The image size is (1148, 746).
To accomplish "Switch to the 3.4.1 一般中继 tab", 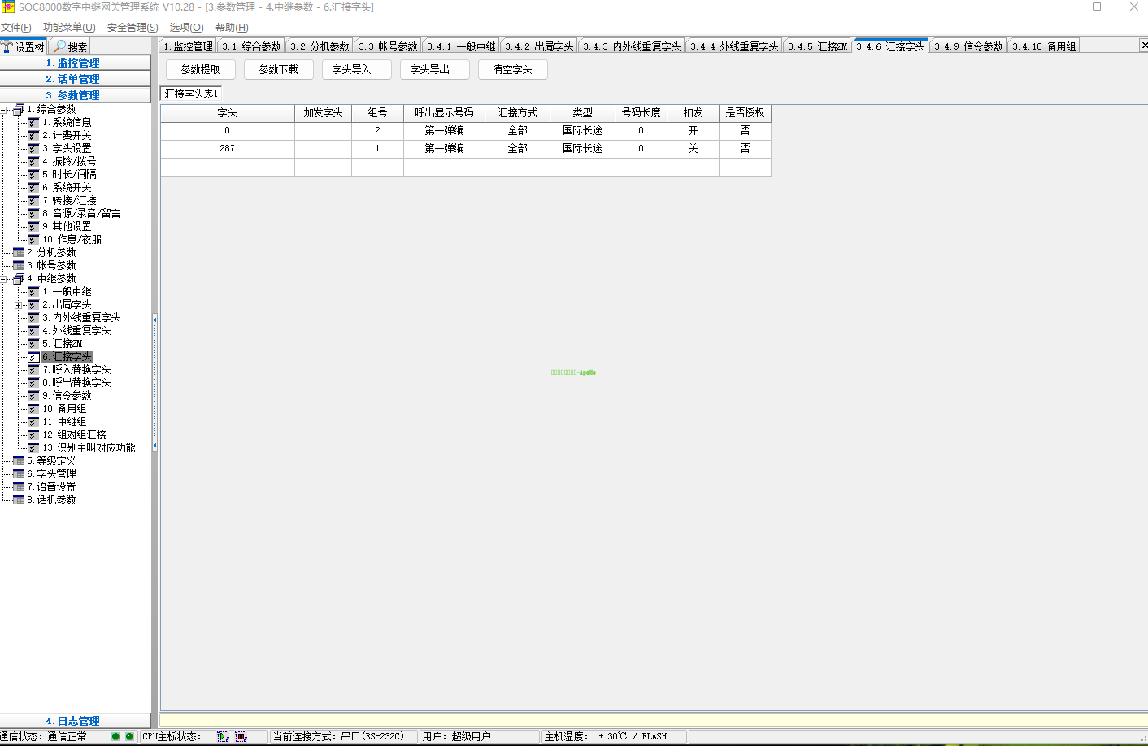I will 461,46.
